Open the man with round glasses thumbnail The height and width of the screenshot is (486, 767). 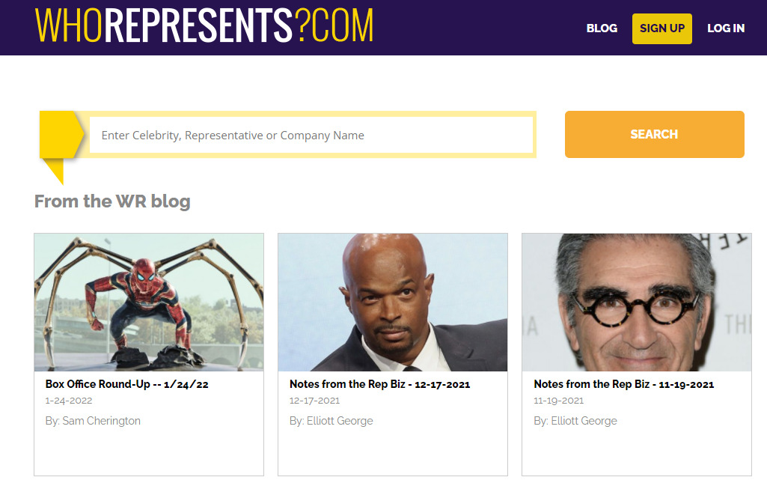[637, 303]
